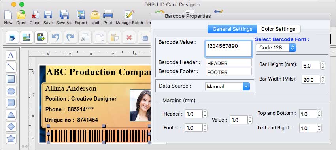336x150 pixels.
Task: Click the Bar Width value field
Action: pos(311,80)
